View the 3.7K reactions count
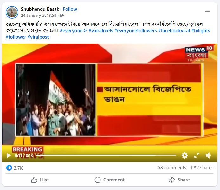220x190 pixels. (18, 168)
